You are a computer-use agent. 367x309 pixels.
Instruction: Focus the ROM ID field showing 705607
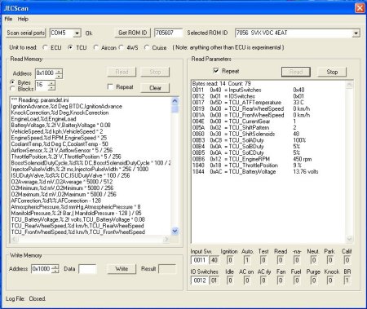[x=168, y=33]
